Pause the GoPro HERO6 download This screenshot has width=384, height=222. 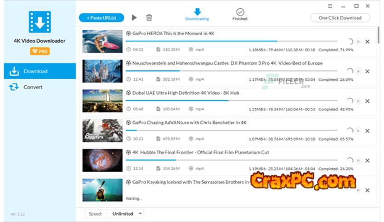[358, 42]
